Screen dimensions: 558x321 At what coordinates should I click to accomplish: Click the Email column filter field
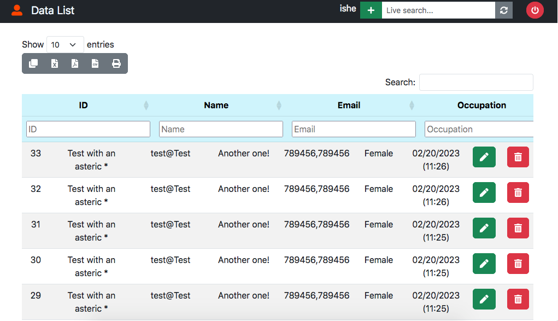point(354,129)
